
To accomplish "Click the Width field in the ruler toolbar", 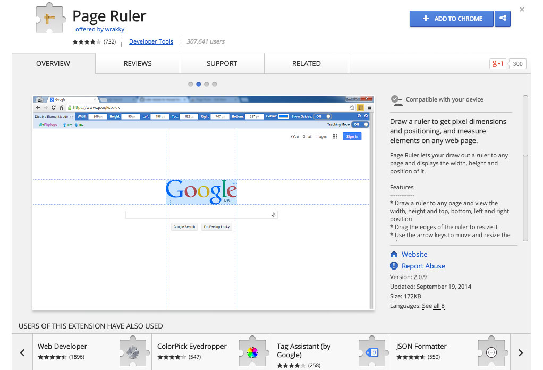I will click(x=97, y=117).
